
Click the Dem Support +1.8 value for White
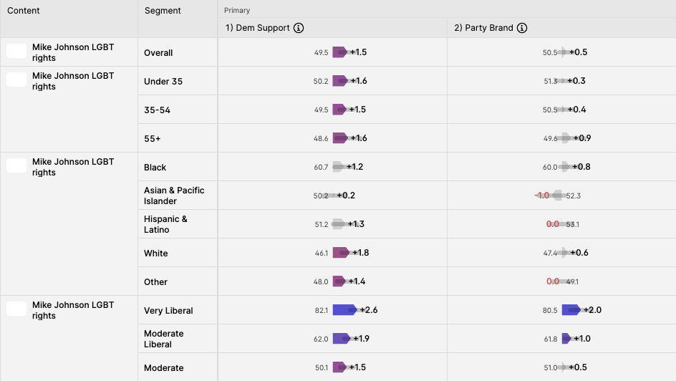(361, 253)
